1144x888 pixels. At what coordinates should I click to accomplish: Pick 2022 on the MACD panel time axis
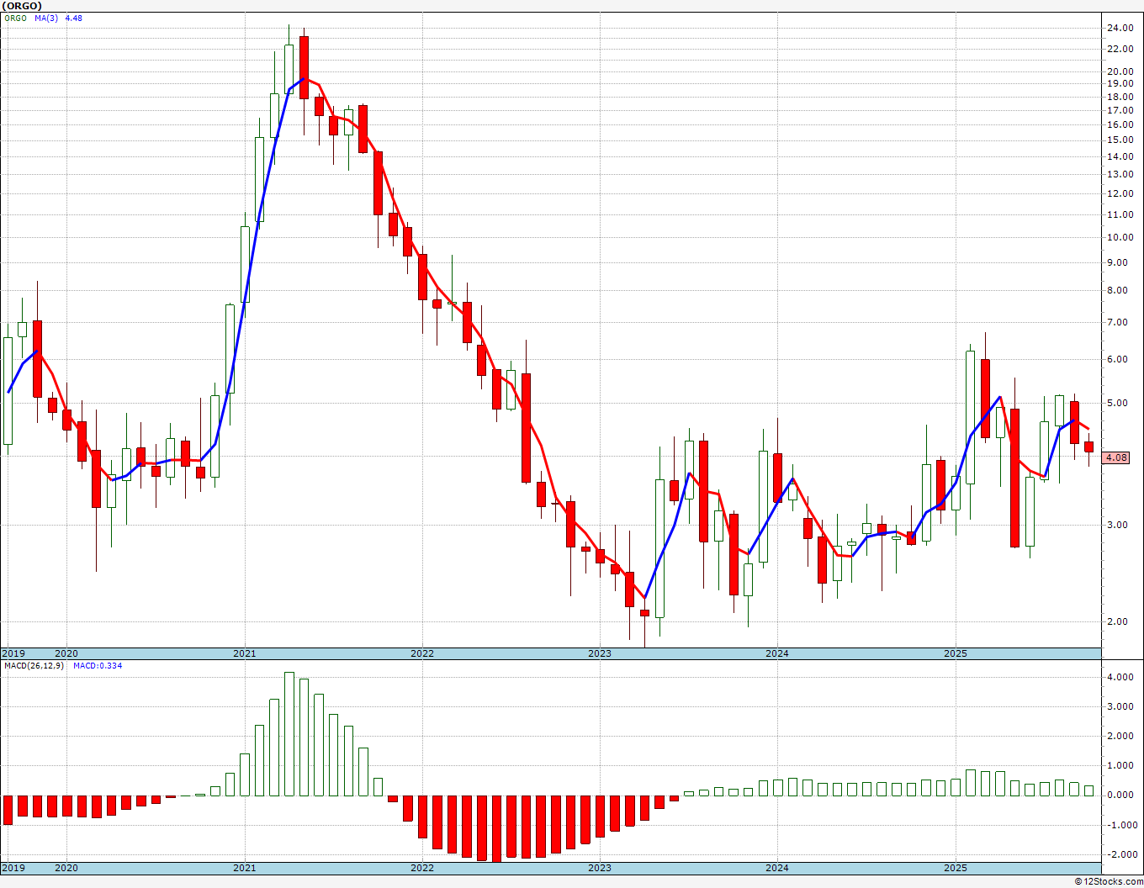coord(421,868)
